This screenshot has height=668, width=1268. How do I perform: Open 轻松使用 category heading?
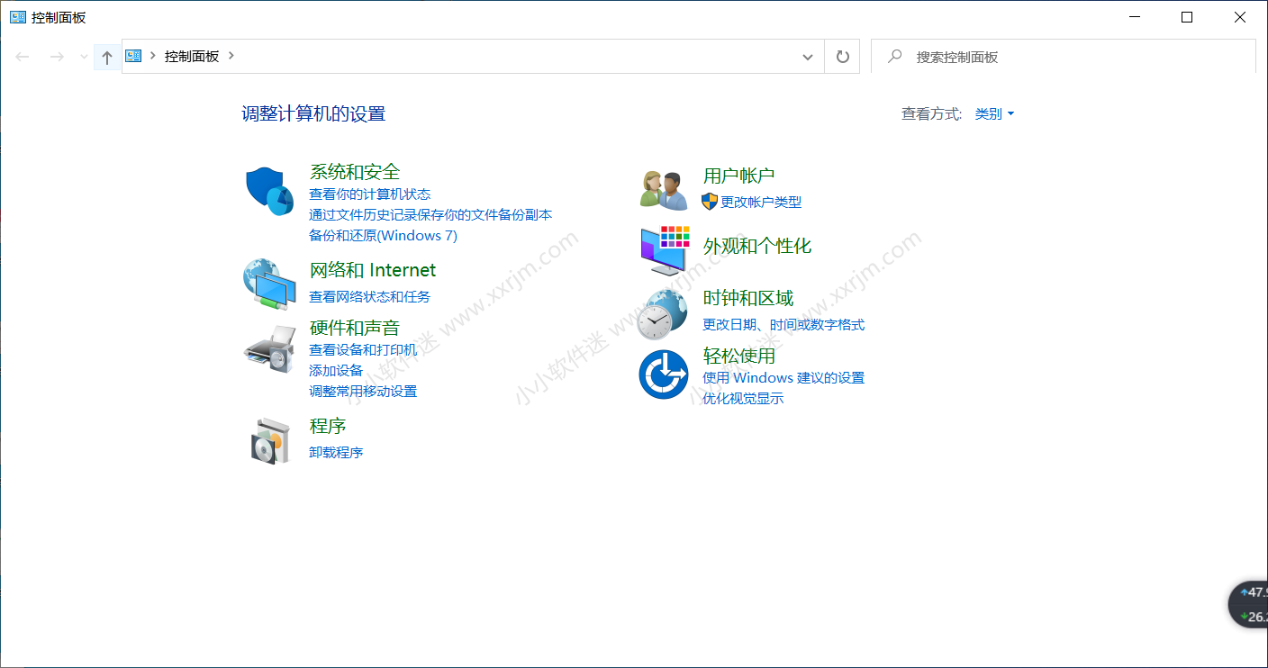tap(739, 356)
